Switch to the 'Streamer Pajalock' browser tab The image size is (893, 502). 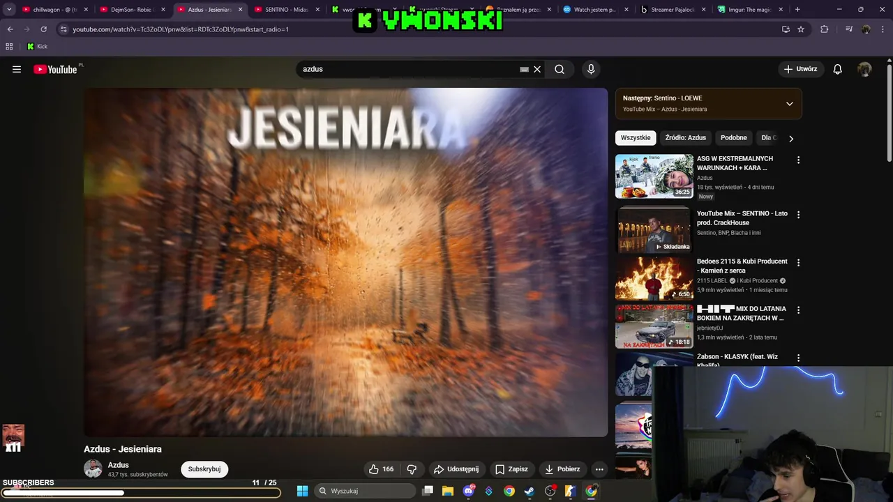coord(673,10)
